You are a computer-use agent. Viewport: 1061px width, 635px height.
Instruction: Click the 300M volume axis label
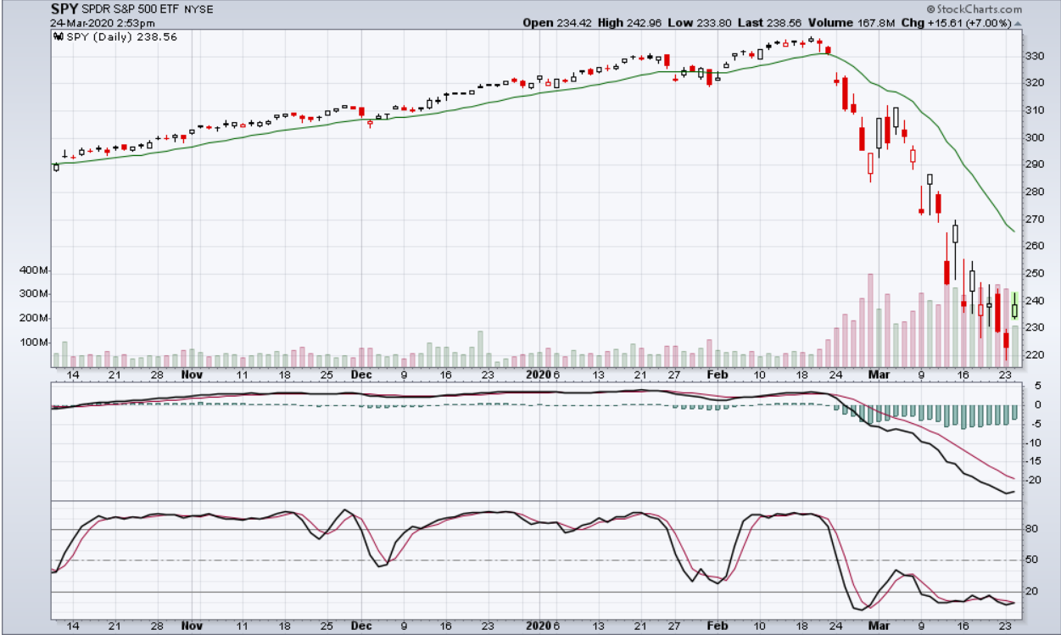(x=34, y=294)
